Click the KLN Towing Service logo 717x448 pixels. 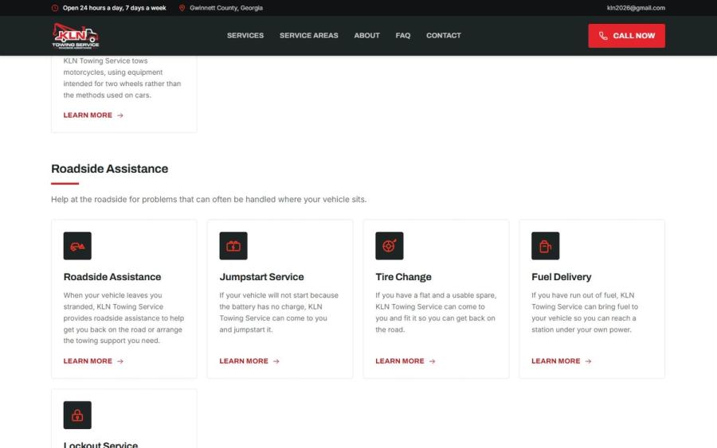point(76,36)
